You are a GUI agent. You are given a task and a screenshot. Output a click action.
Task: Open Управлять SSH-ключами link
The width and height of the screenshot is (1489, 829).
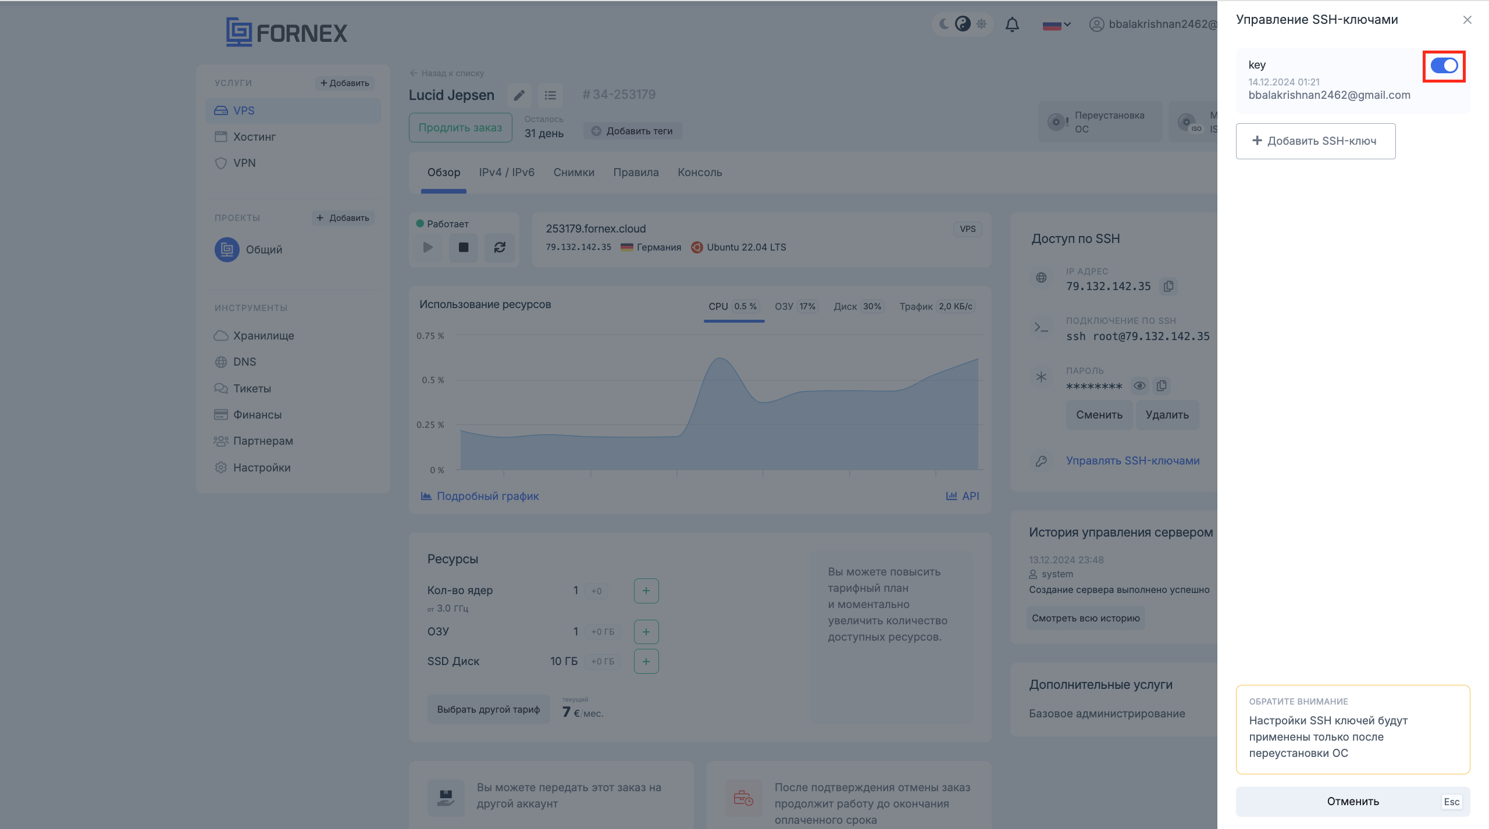coord(1132,460)
